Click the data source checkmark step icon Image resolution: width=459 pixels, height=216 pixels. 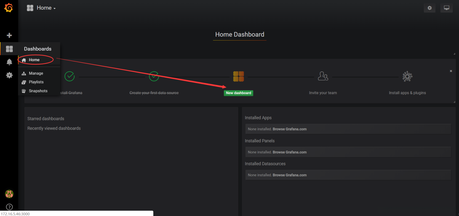(154, 76)
